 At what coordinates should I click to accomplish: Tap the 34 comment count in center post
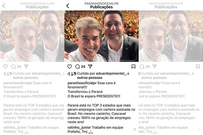click(x=83, y=66)
